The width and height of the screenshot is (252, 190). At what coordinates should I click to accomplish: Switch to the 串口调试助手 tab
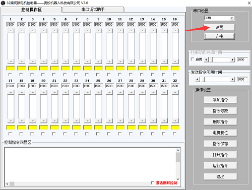(x=93, y=10)
